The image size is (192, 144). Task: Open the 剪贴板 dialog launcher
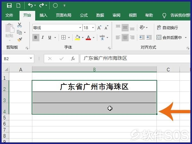(27, 48)
